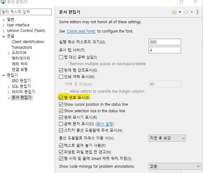Select 에러 처리 in the tree
This screenshot has height=173, width=203.
click(x=19, y=64)
